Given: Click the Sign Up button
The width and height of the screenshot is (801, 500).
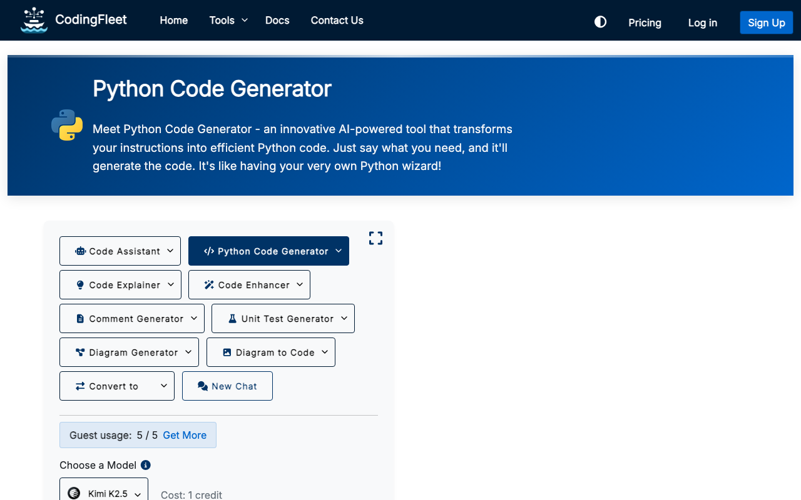Looking at the screenshot, I should [x=766, y=22].
